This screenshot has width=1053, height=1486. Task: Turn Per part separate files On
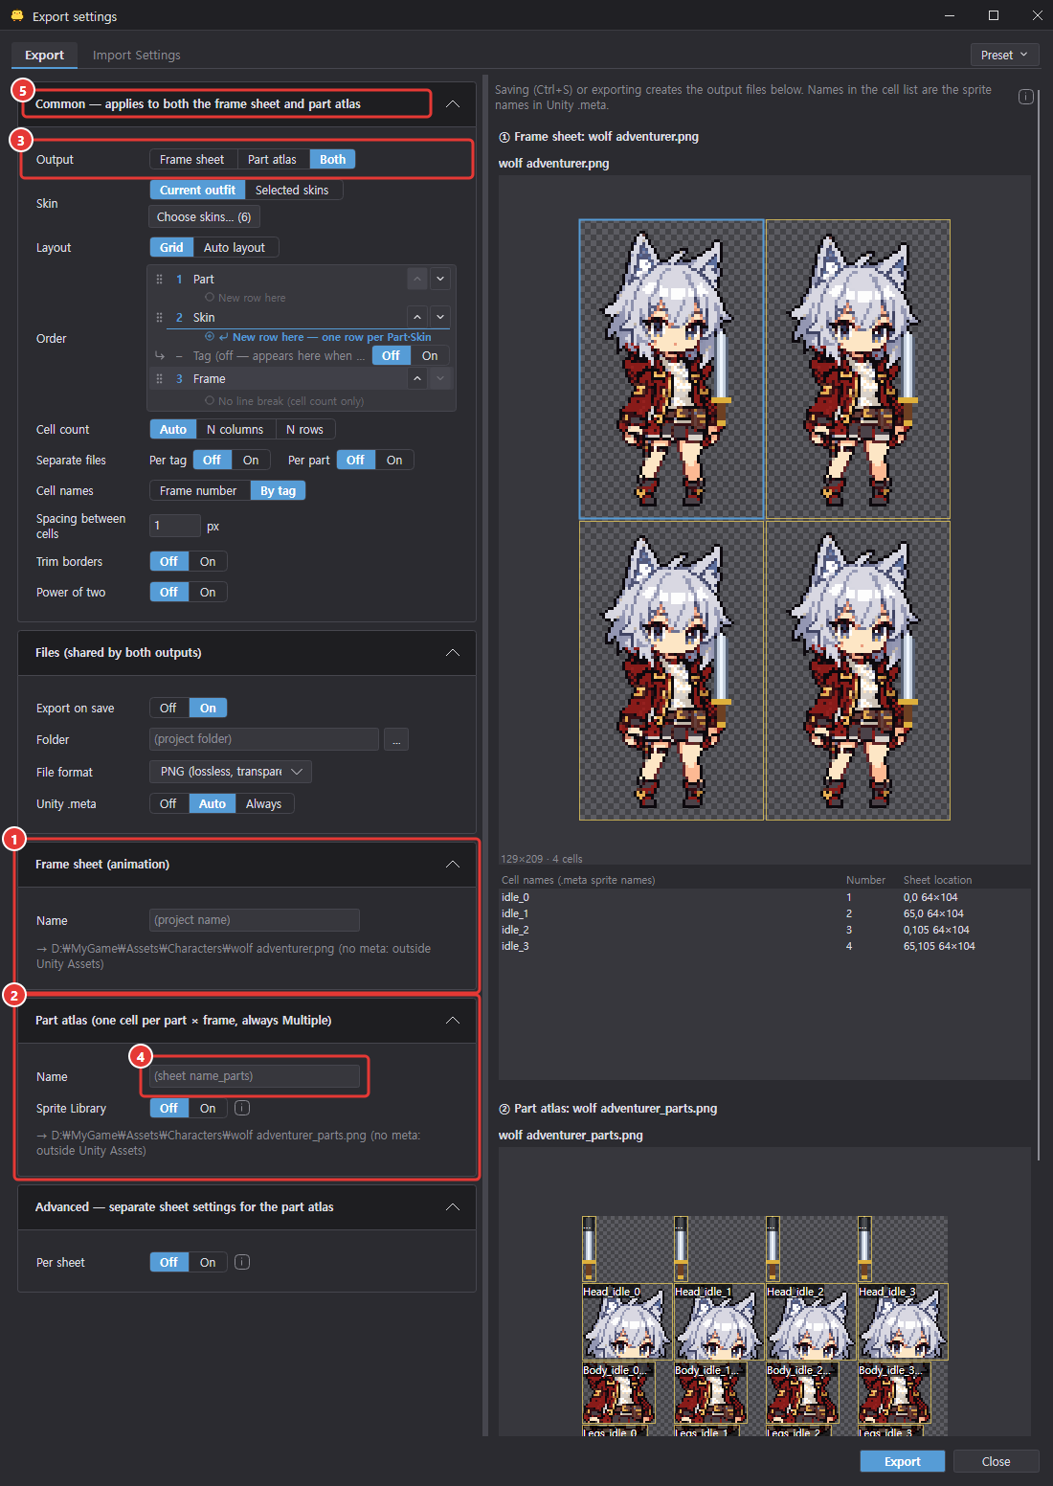[x=394, y=460]
